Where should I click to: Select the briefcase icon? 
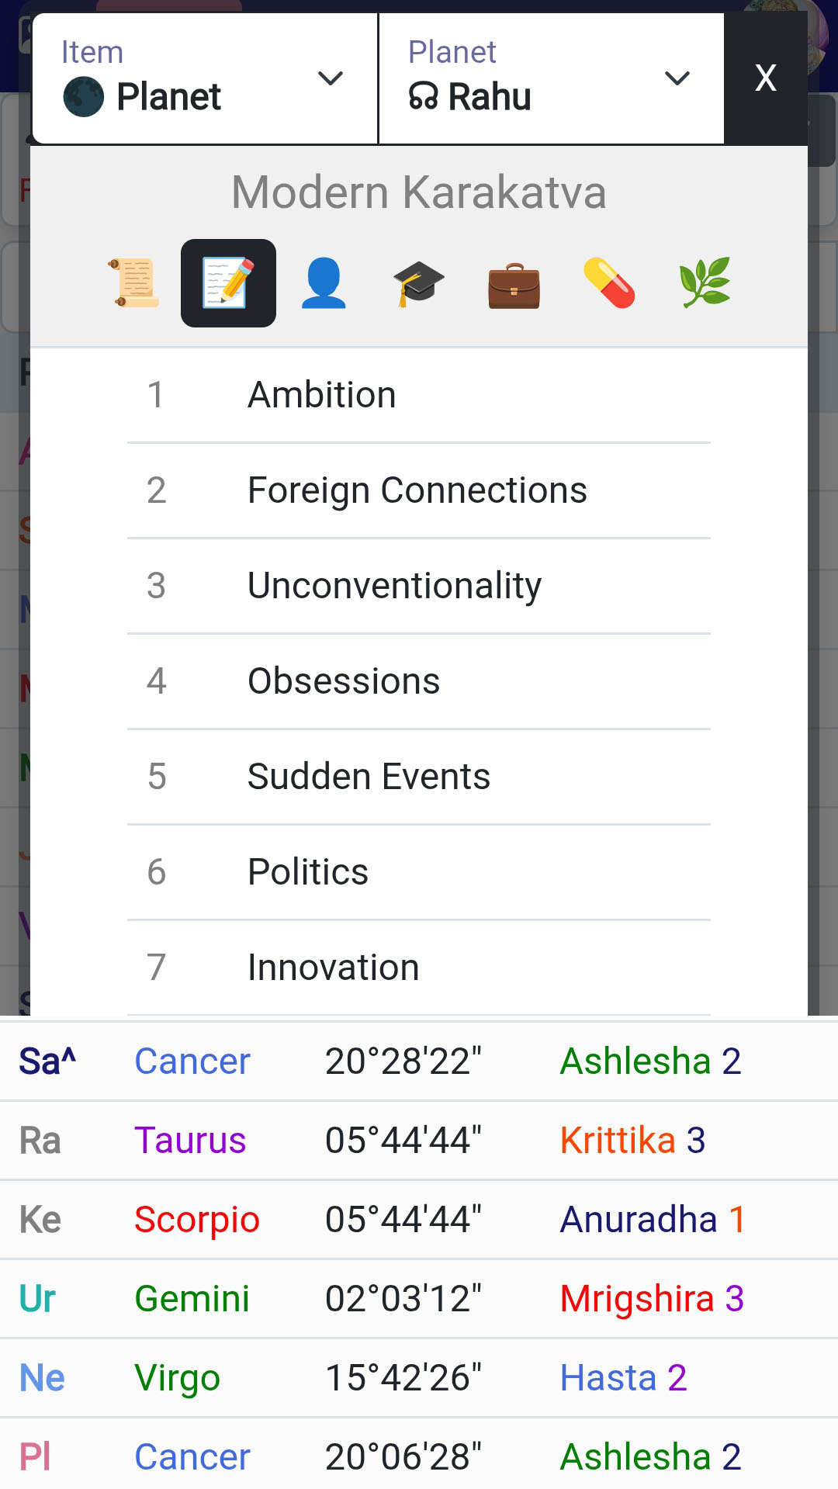tap(514, 283)
